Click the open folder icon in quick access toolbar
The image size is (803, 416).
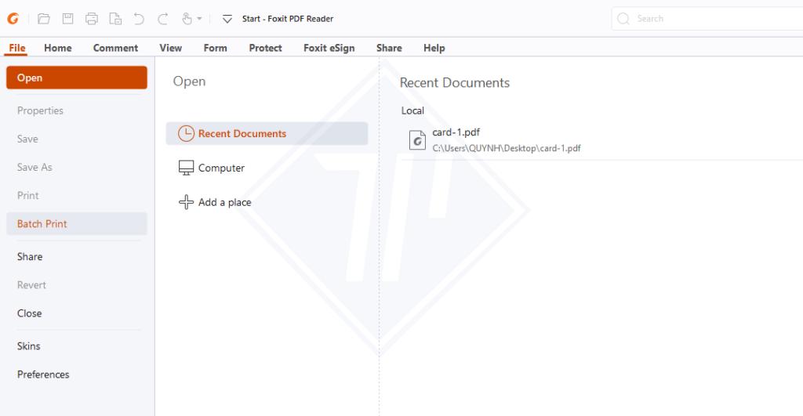44,18
